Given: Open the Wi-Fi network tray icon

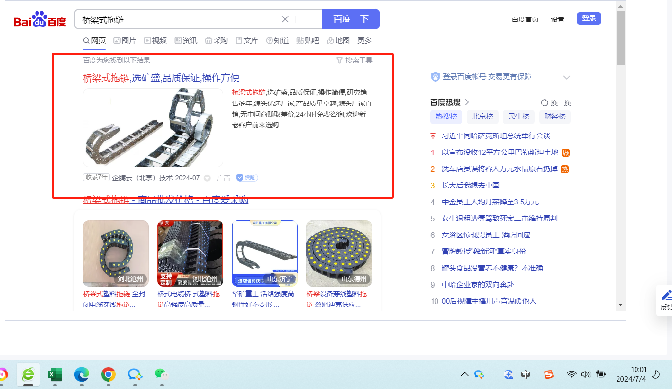Looking at the screenshot, I should [572, 374].
